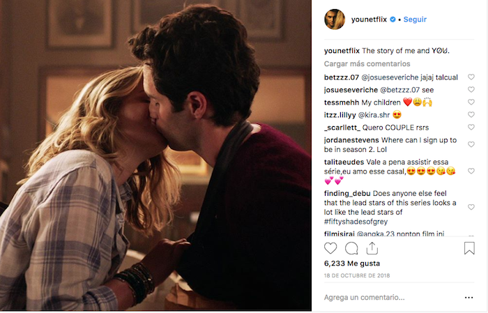Save the post with the bookmark icon
Viewport: 488px width, 313px height.
click(469, 248)
